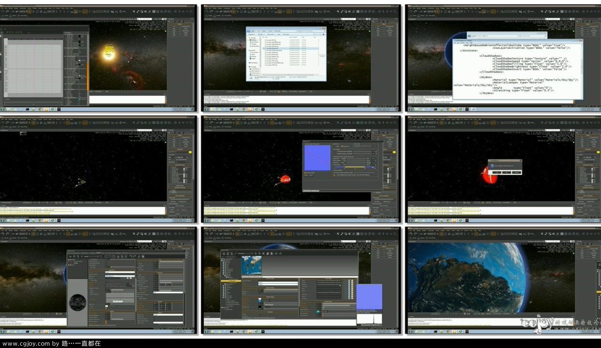Click the UseLayersActivation line in Notepad
The width and height of the screenshot is (601, 348).
tap(531, 48)
